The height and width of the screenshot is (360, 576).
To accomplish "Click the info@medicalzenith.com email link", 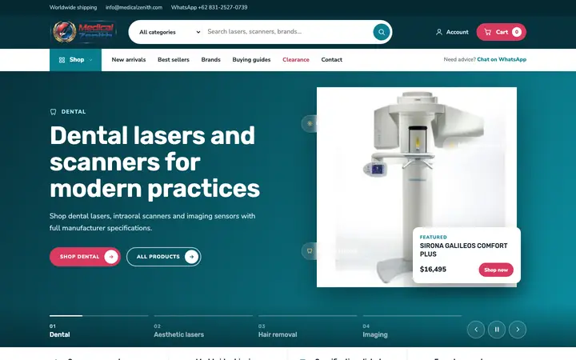I will (x=134, y=7).
